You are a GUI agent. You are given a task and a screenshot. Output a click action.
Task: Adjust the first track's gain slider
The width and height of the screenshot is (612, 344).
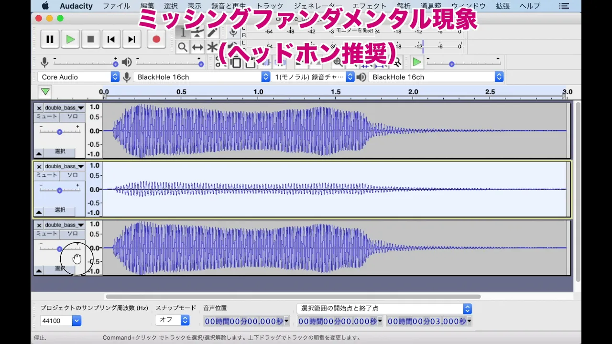pos(60,131)
